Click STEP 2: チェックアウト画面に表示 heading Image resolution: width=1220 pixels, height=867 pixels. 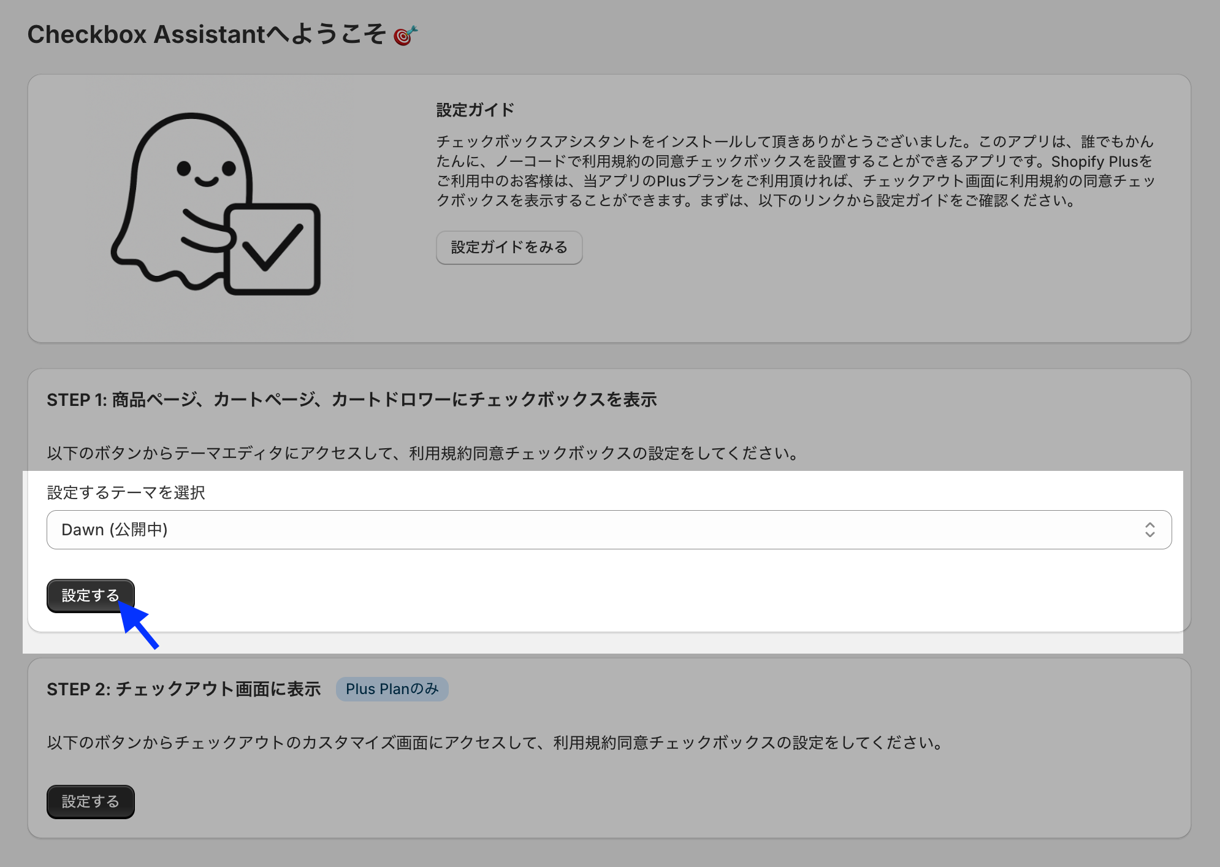[x=183, y=689]
